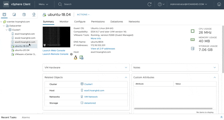Open the Hosts and Clusters inventory view
The height and width of the screenshot is (120, 224).
tap(4, 15)
